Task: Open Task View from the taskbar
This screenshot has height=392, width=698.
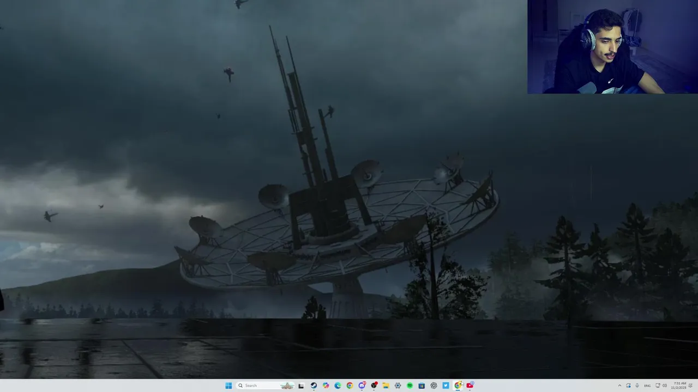Action: [x=301, y=385]
